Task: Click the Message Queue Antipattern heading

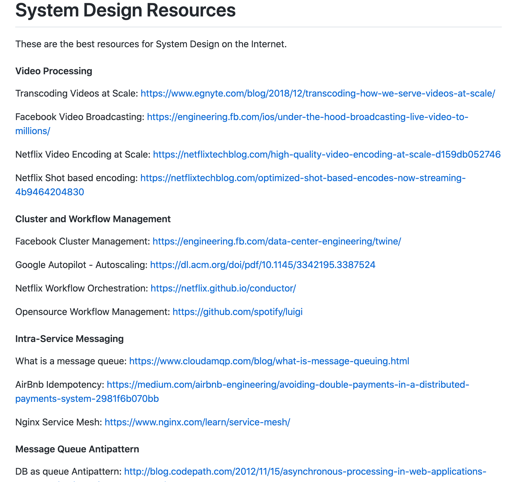Action: tap(77, 449)
